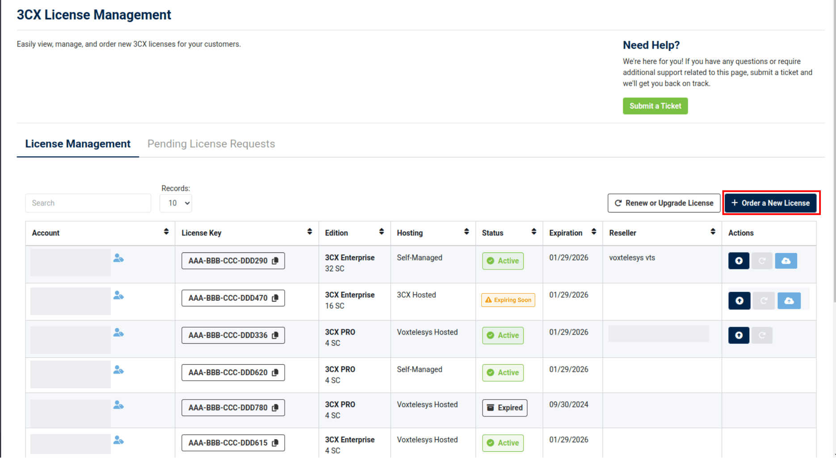Click blue cloud upload icon for DDD470 license
836x458 pixels.
(789, 301)
